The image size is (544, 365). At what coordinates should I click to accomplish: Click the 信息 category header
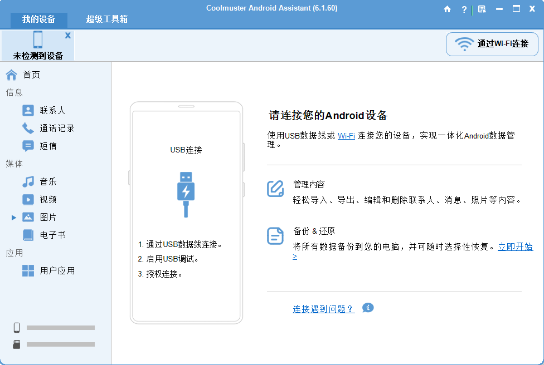pyautogui.click(x=14, y=92)
